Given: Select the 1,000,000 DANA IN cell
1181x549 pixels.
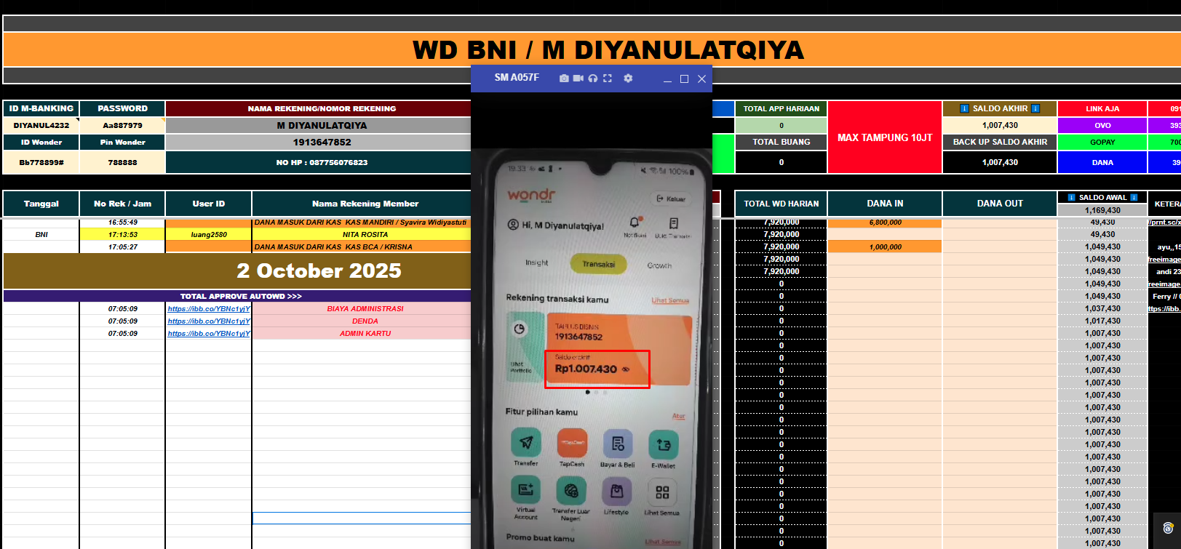Looking at the screenshot, I should click(885, 247).
